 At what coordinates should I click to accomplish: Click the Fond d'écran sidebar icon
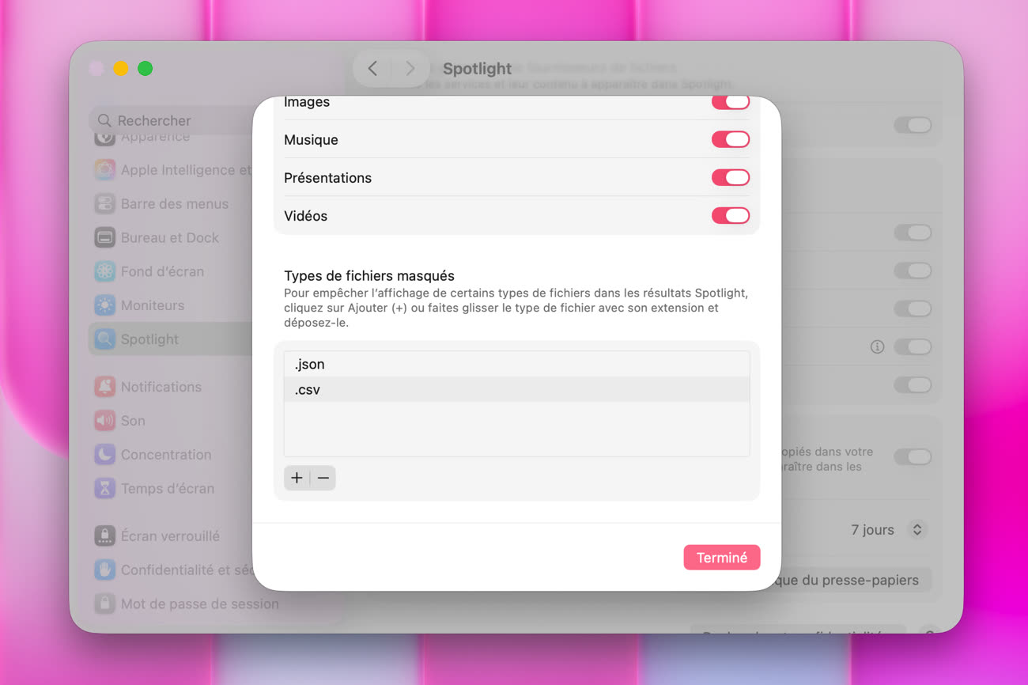[x=104, y=271]
